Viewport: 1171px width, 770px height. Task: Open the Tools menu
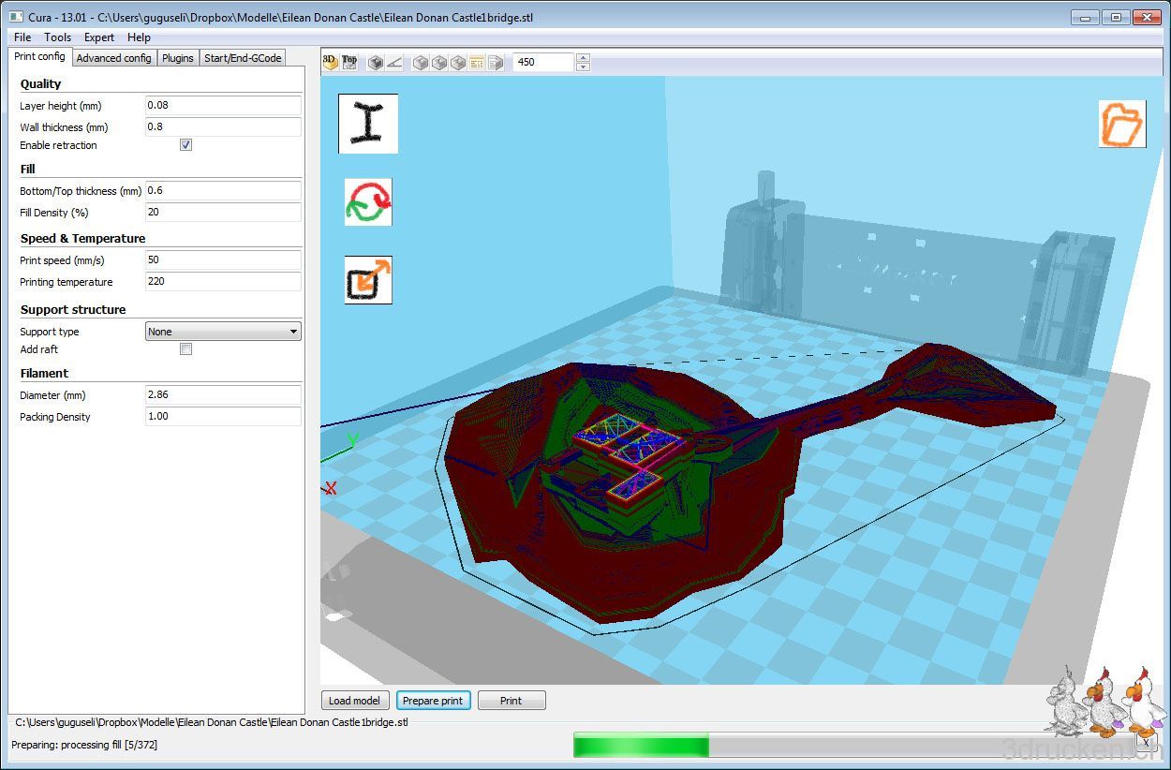coord(57,37)
